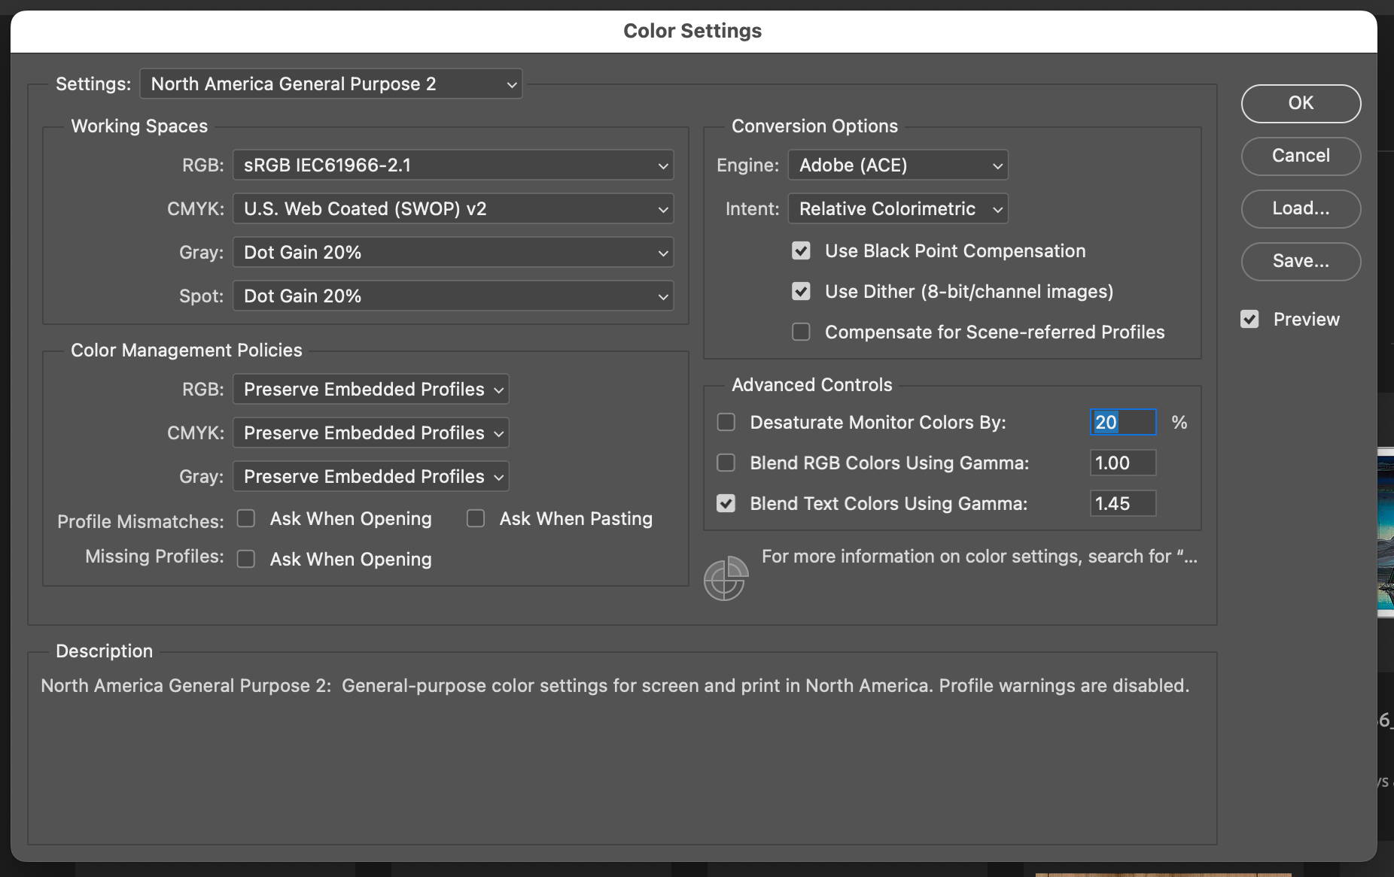Open the CMYK policy Preserve Embedded Profiles dropdown
Viewport: 1394px width, 877px height.
pos(371,433)
